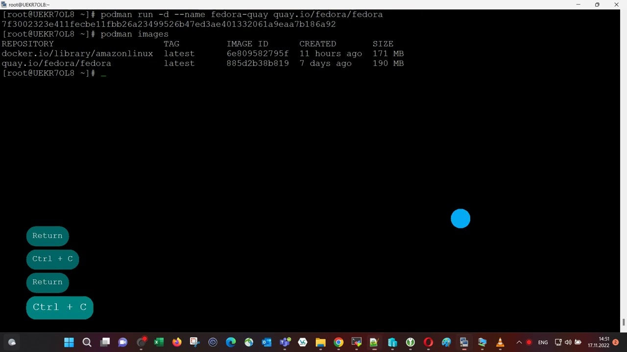Open the battery tray icon

pos(578,342)
